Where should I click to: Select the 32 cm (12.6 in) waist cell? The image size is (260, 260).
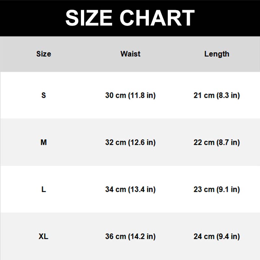coord(130,142)
